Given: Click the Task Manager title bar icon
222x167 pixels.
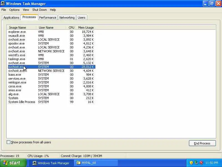Looking at the screenshot, I should (x=2, y=3).
